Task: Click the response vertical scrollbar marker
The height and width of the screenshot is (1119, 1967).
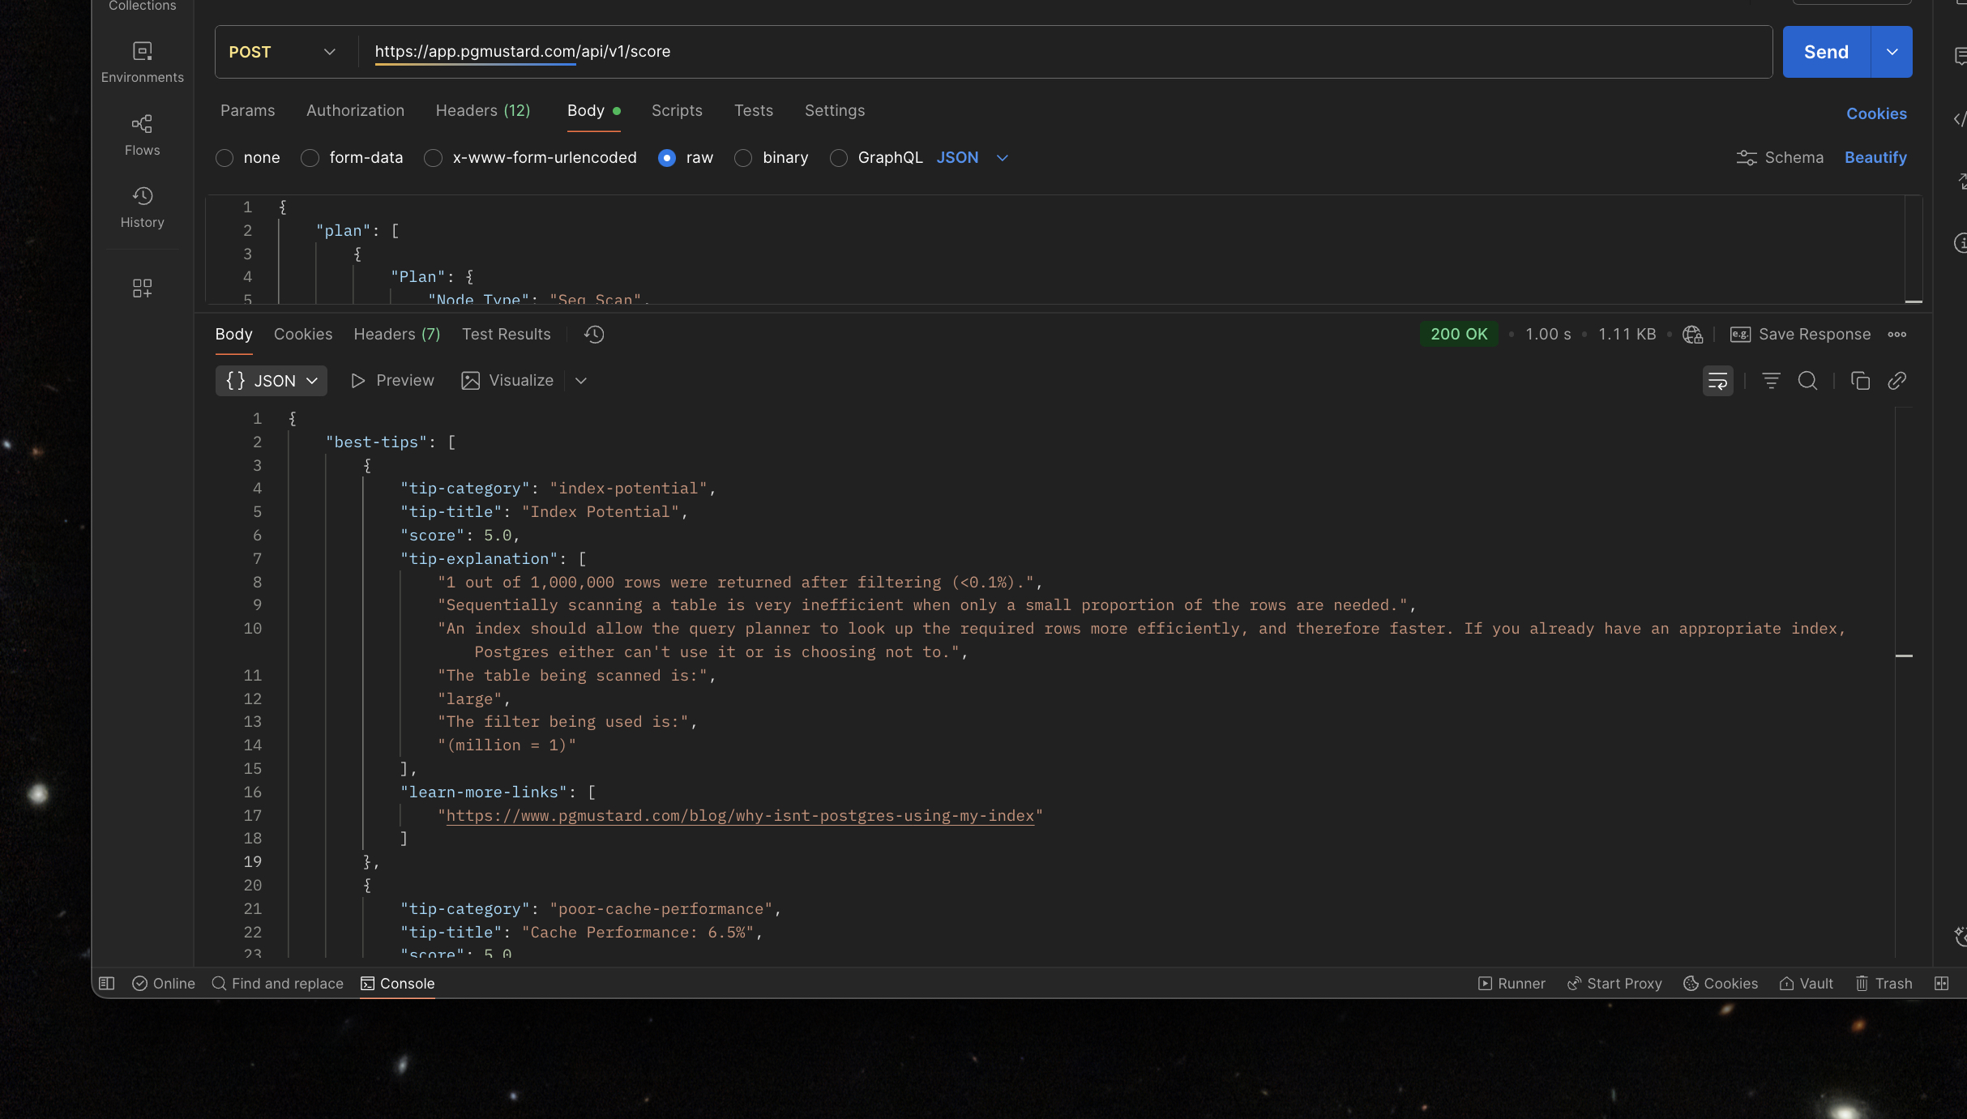Action: tap(1904, 656)
